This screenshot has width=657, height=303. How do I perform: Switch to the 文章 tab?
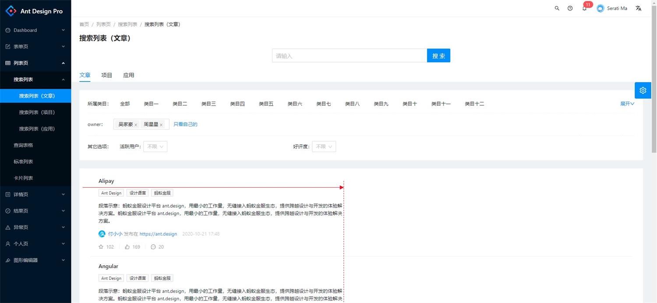pos(85,75)
